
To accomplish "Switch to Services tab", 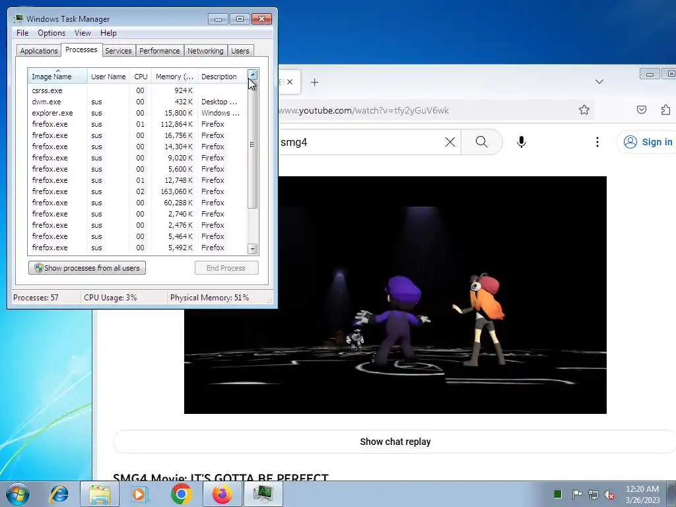I will (118, 50).
